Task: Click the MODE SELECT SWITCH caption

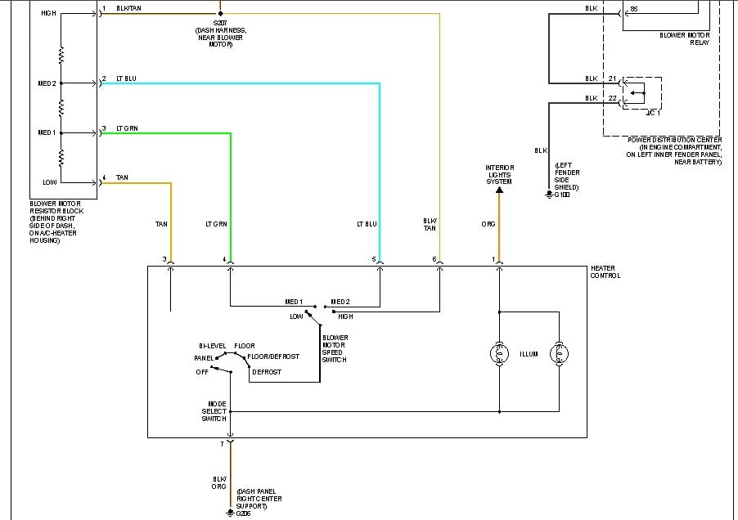Action: 214,411
